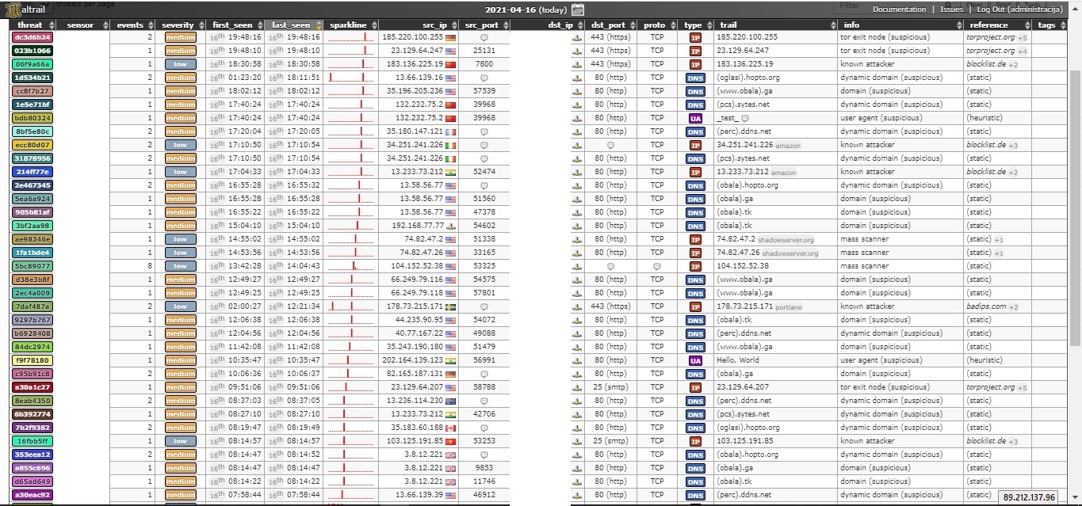
Task: Click the France flag next to 35.180.147.121
Action: (x=451, y=131)
